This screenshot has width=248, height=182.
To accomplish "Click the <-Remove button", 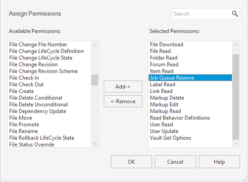I will (x=123, y=101).
